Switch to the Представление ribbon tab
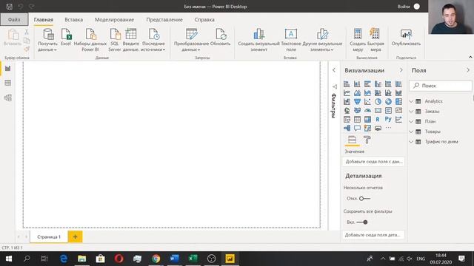This screenshot has width=474, height=266. [164, 20]
